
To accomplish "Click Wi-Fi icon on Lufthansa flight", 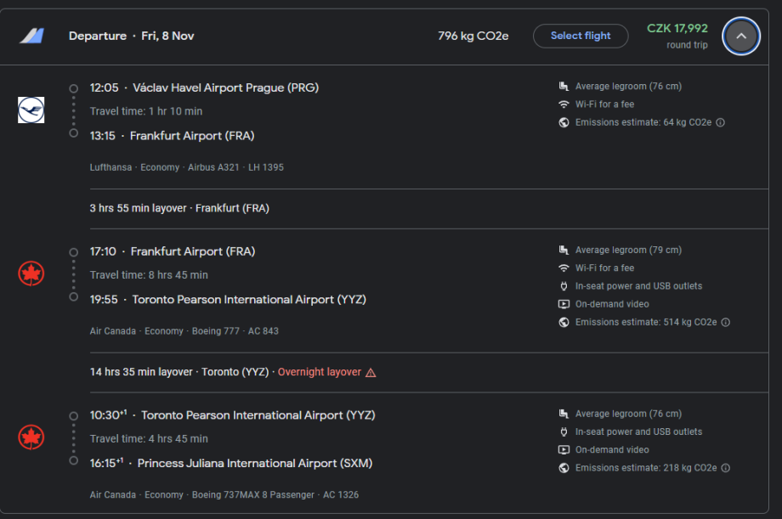I will (564, 104).
